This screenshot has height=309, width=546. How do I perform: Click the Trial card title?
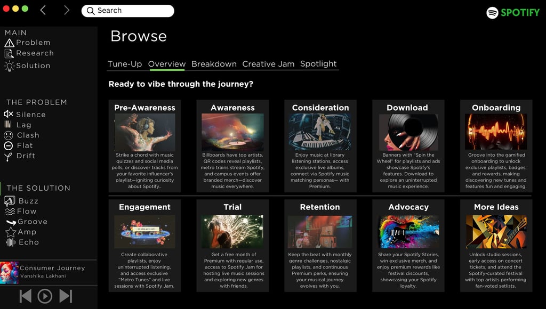click(x=232, y=207)
